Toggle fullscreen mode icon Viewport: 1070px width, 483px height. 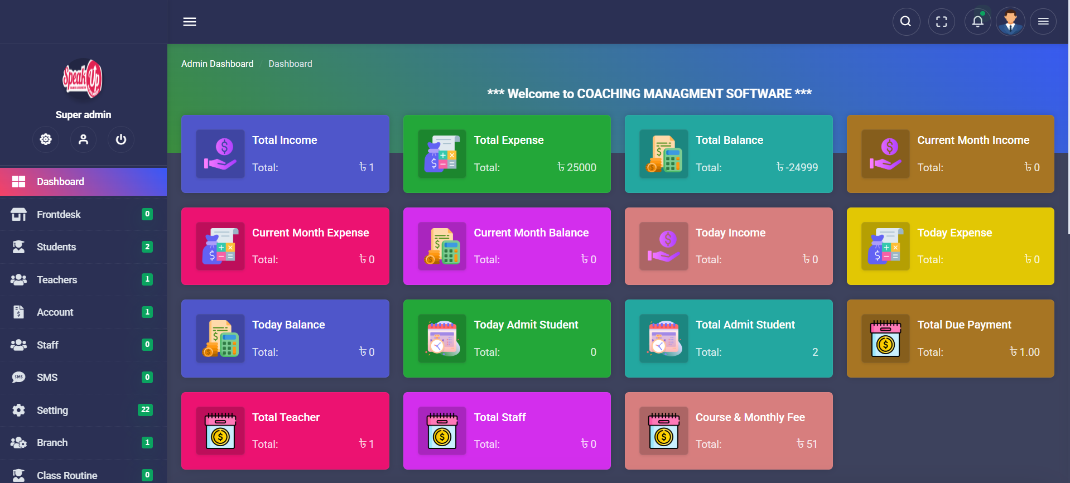coord(942,22)
